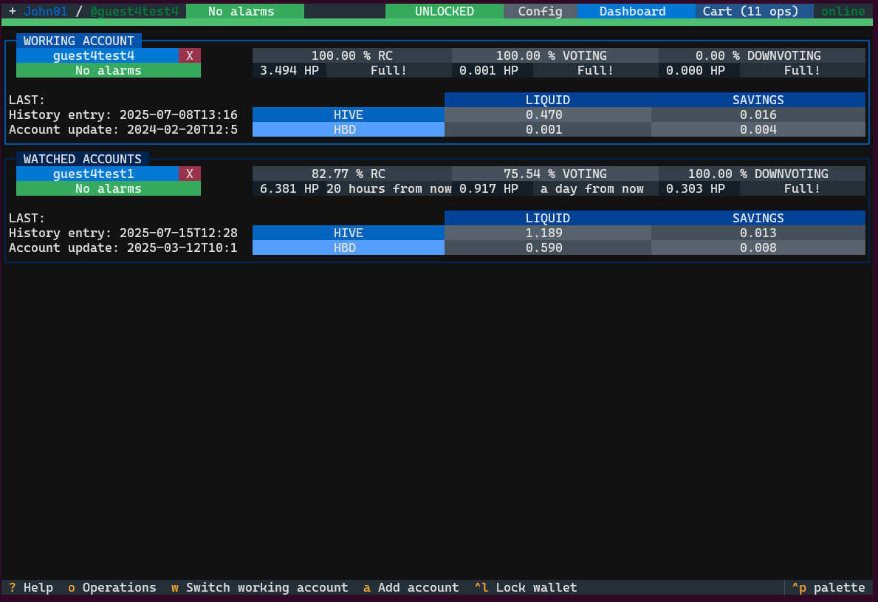This screenshot has width=878, height=602.
Task: Click the Account update 2025-03-12T10:1 line
Action: (123, 247)
